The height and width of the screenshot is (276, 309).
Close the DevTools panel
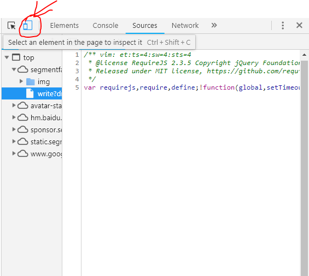click(x=299, y=25)
